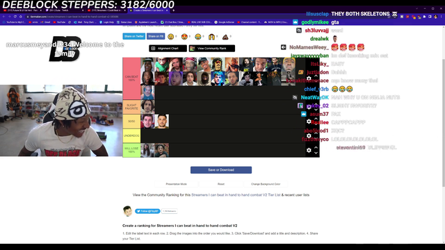Open a new browser tab
445x250 pixels.
tap(173, 10)
